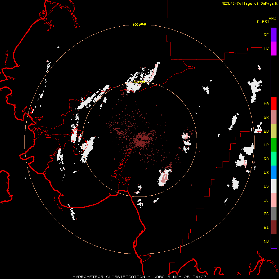The image size is (279, 279).
Task: Click the [CLAS] units label
Action: click(262, 22)
